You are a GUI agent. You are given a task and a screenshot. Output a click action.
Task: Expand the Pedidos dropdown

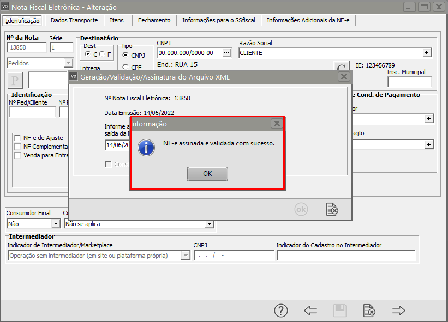(x=68, y=63)
